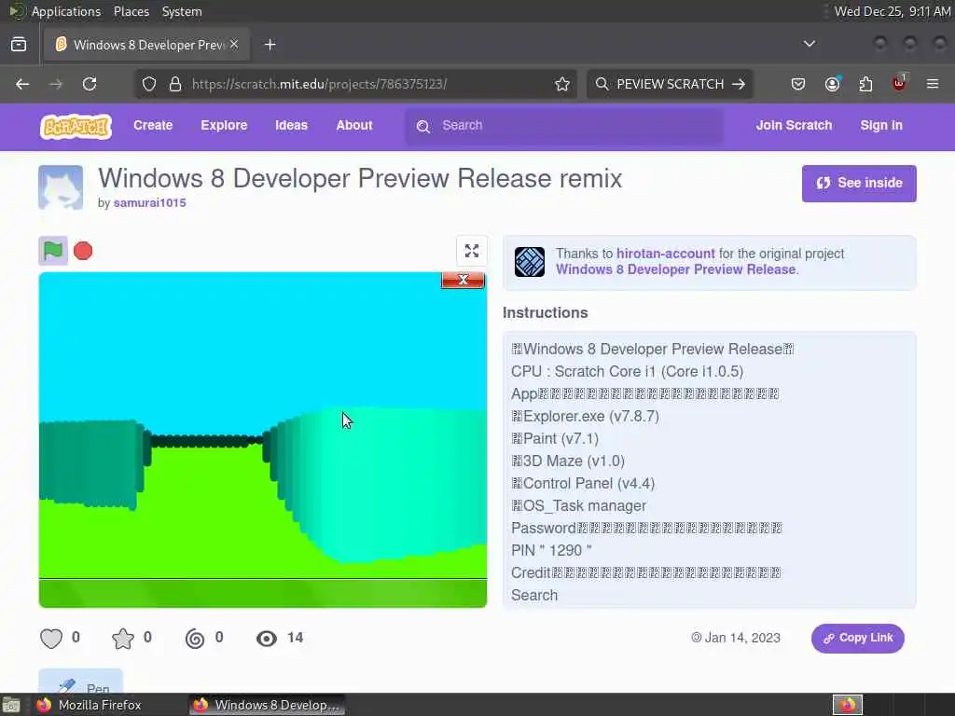Screen dimensions: 955x716
Task: Focus the Scratch site search field
Action: pos(564,126)
